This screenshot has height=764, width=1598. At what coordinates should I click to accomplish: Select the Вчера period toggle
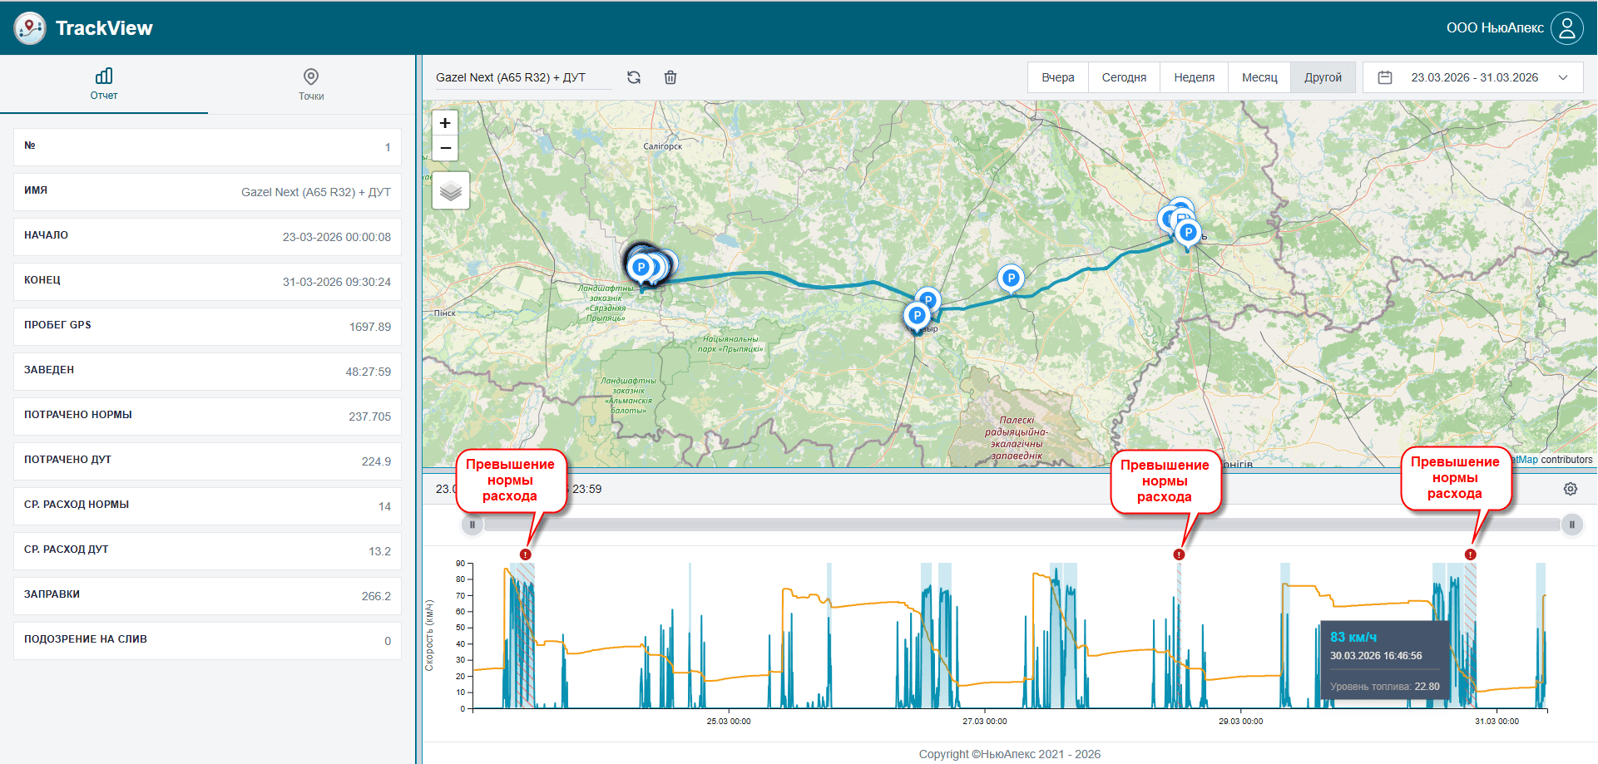point(1057,77)
